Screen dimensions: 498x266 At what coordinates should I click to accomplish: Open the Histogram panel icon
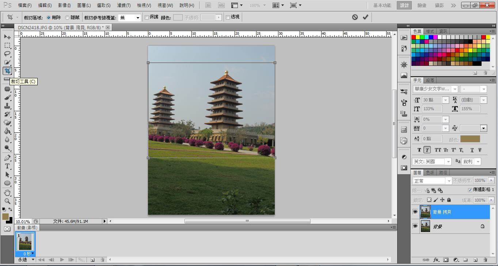point(404,76)
